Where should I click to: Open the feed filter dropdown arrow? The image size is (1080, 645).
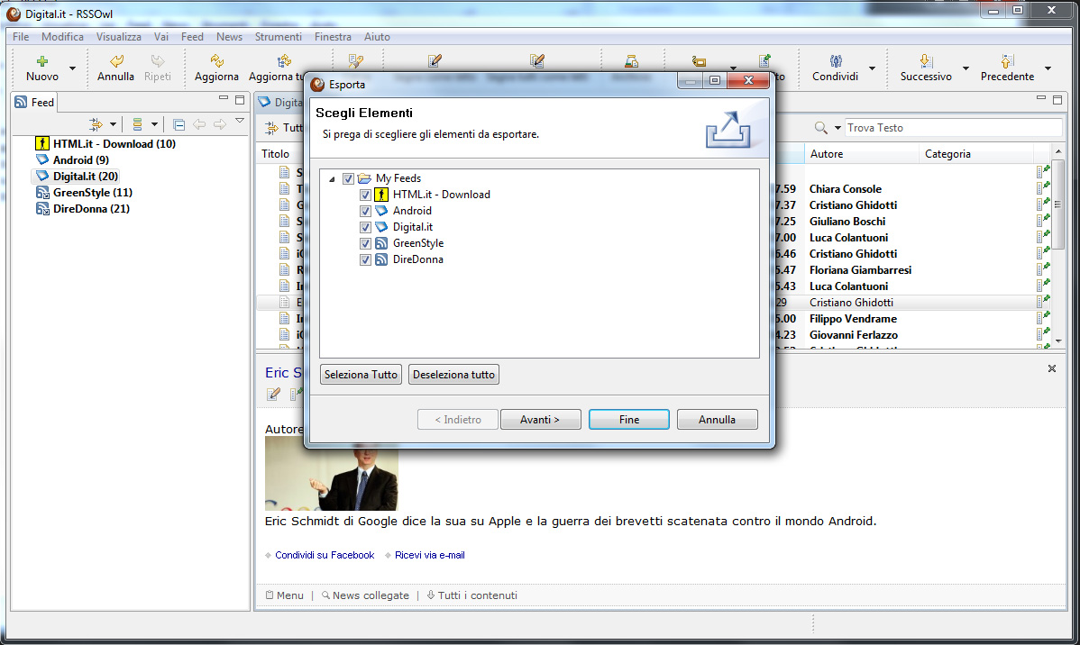tap(113, 124)
